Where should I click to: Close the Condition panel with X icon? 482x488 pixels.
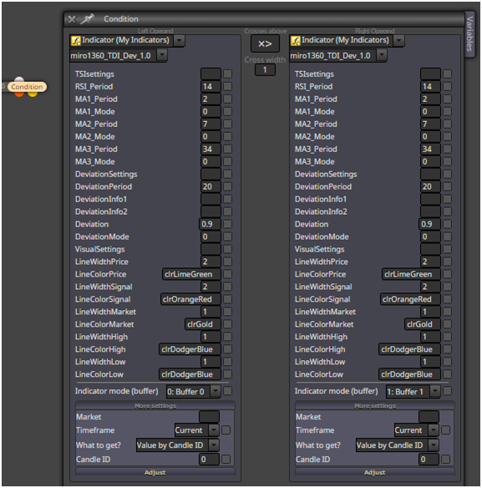click(72, 19)
